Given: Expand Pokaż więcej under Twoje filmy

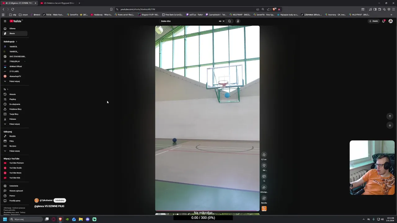Looking at the screenshot, I should click(x=14, y=124).
